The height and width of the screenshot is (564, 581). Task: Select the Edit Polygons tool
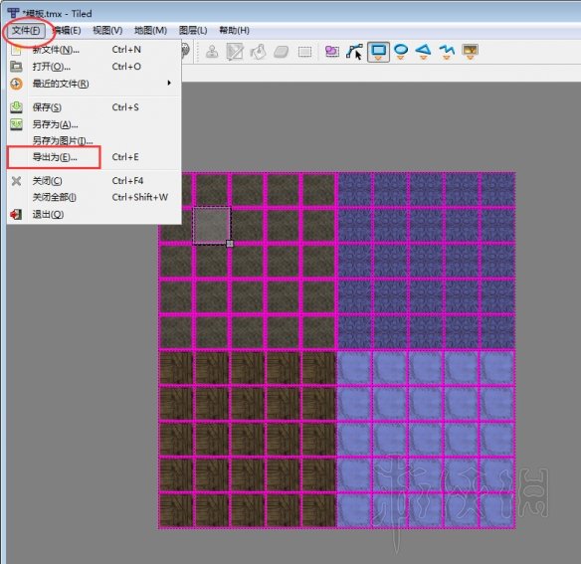coord(354,52)
